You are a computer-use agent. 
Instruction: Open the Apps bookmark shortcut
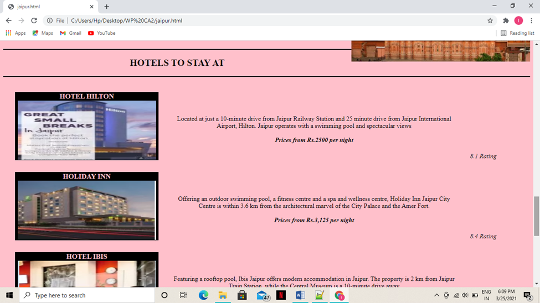16,33
